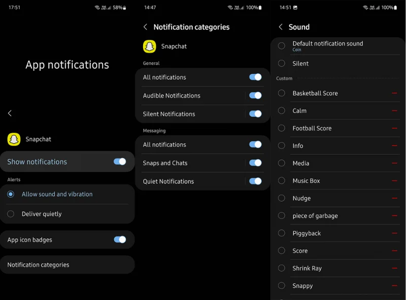Select Default notification sound radio
Image resolution: width=406 pixels, height=300 pixels.
[282, 46]
